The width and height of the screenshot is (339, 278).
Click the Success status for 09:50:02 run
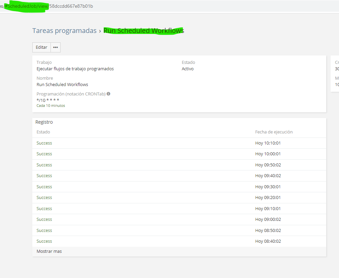(44, 165)
